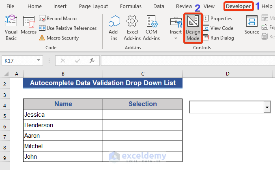Click into the formula bar
This screenshot has height=170, width=275.
188,61
